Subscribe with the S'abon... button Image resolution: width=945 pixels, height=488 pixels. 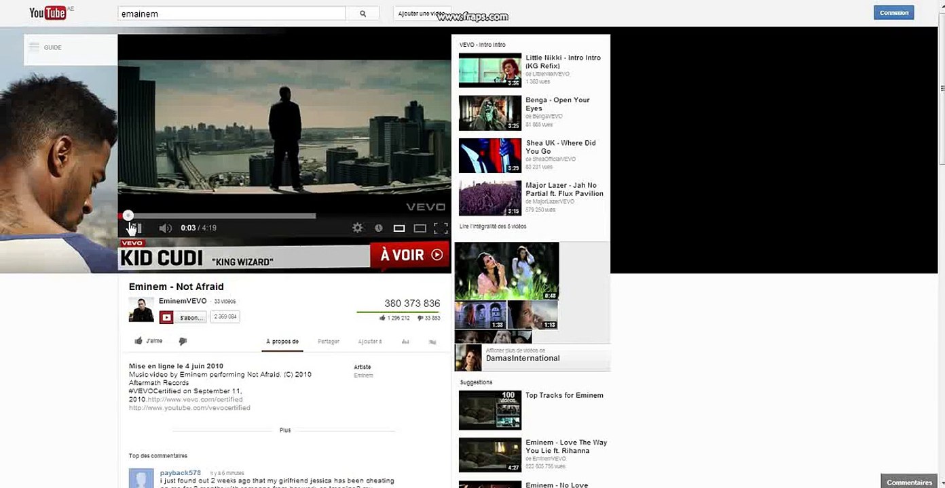click(x=190, y=317)
